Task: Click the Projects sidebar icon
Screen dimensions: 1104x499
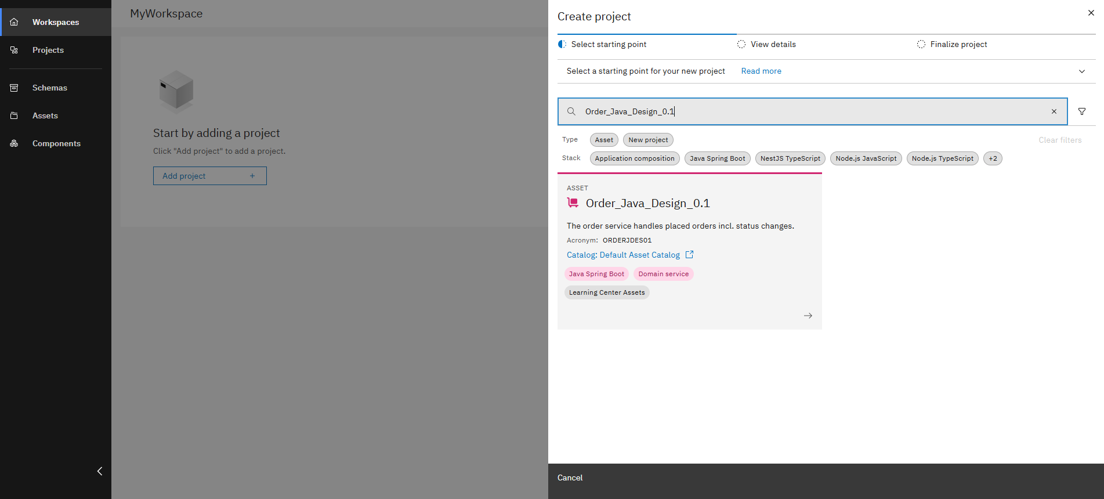Action: tap(14, 50)
